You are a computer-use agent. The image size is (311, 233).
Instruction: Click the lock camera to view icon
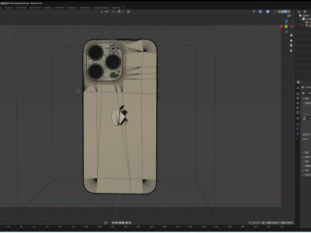[291, 50]
